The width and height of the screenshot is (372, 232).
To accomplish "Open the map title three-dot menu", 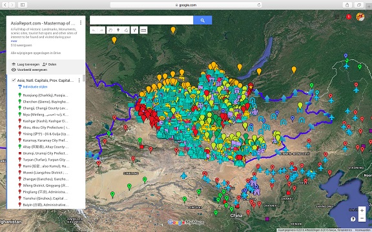I will (x=81, y=23).
